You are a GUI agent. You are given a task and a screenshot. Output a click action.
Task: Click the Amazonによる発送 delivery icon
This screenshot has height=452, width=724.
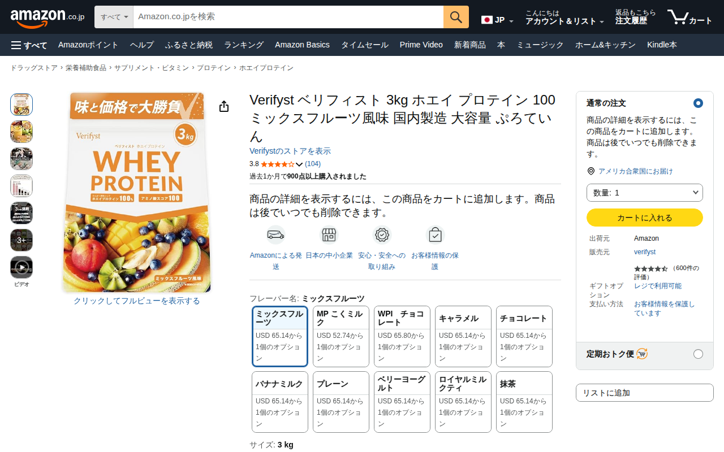pyautogui.click(x=275, y=234)
